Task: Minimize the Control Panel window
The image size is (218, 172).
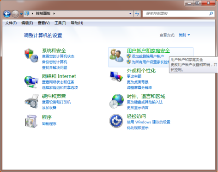Action: 189,3
